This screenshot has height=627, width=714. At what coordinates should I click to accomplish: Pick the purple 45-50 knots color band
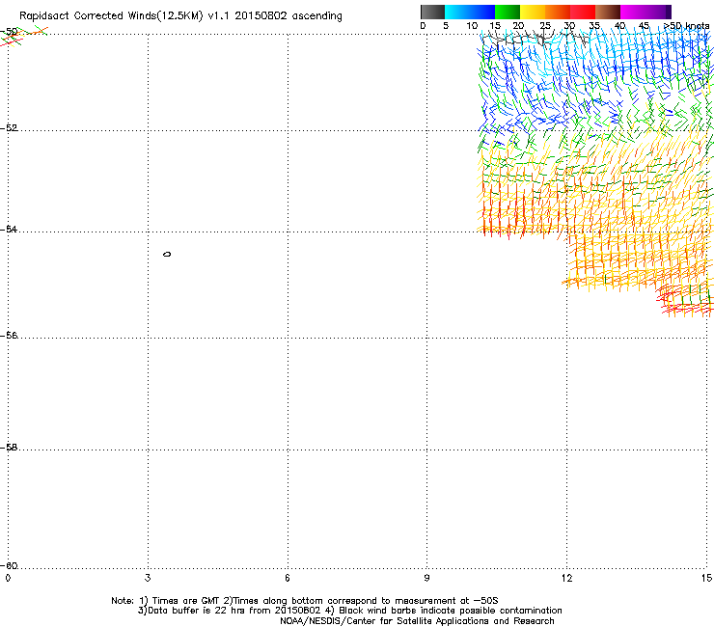click(x=658, y=12)
